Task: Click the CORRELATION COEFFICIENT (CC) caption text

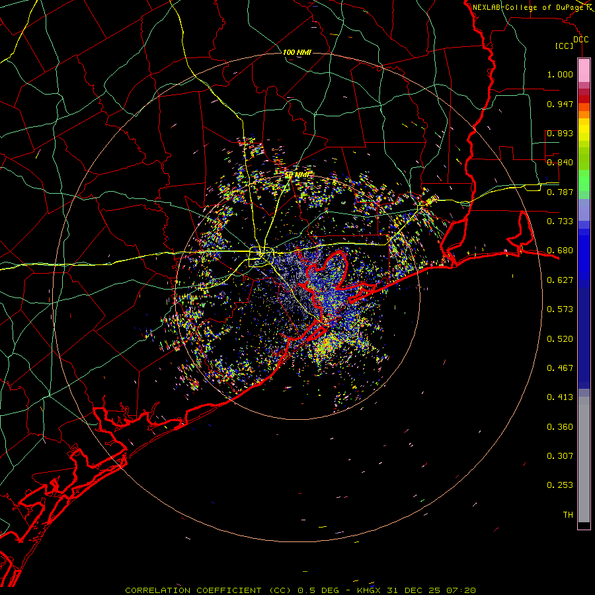Action: (208, 590)
